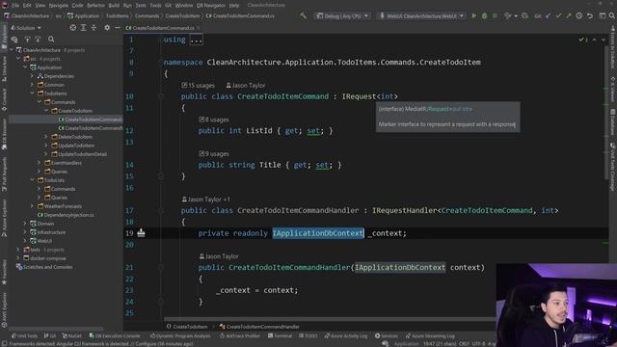This screenshot has height=347, width=617.
Task: Run the WebUI configuration with play button
Action: 473,16
